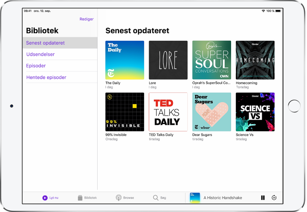Click the battery status icon
307x212 pixels.
278,11
